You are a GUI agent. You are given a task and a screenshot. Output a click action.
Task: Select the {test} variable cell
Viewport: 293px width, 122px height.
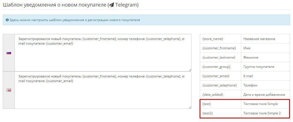[207, 104]
